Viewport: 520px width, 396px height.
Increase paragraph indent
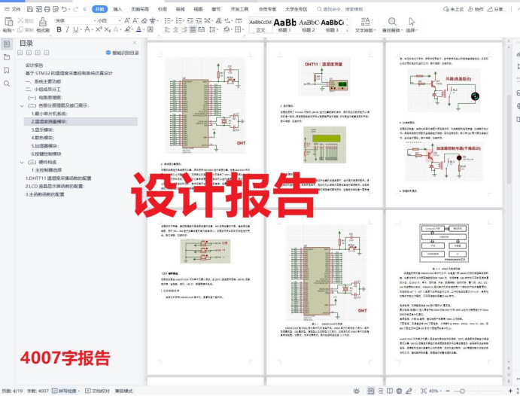pos(199,20)
